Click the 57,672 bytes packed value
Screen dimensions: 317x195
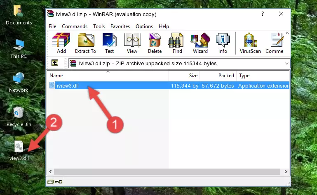point(218,86)
